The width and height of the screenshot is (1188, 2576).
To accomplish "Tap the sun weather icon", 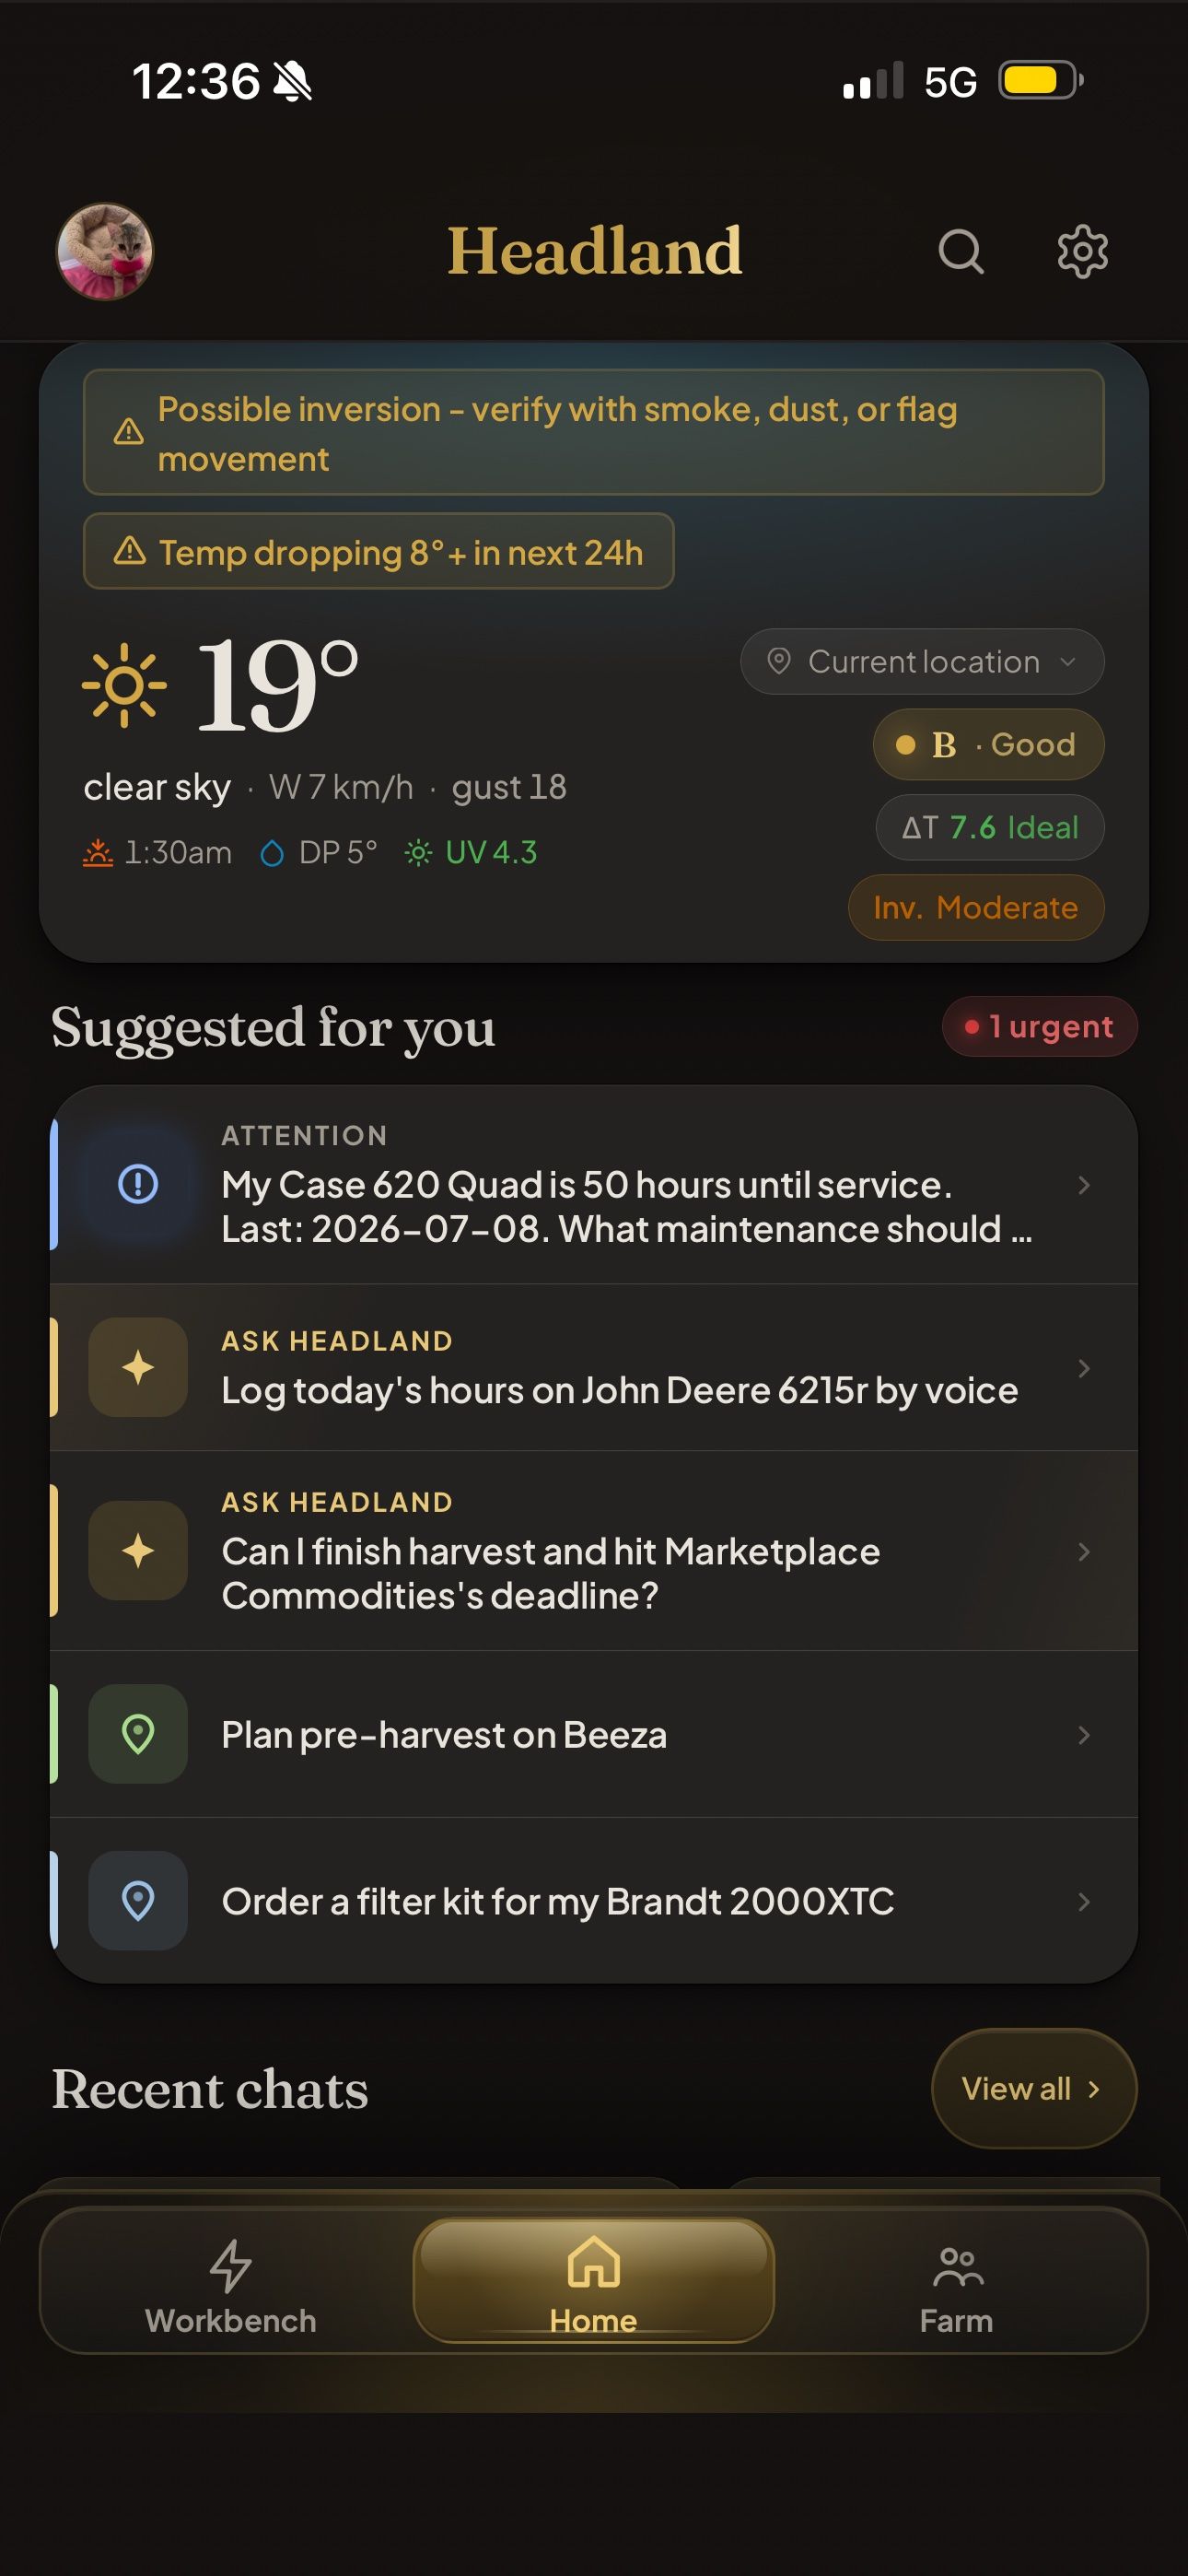I will pos(124,686).
